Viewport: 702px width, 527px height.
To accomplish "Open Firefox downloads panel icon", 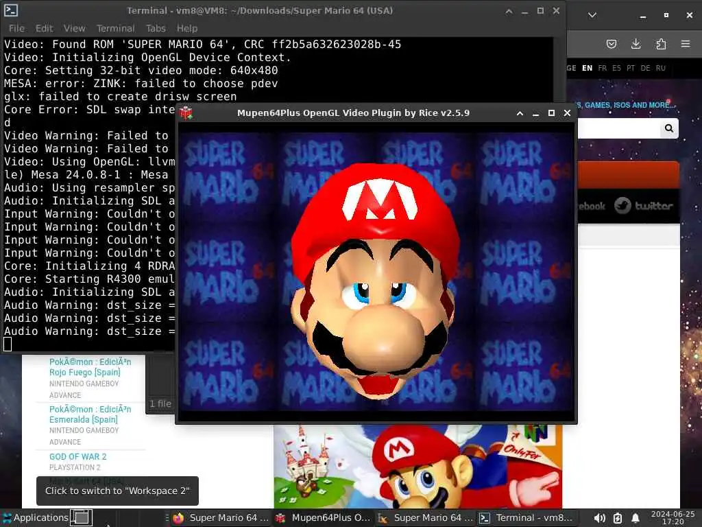I will 636,43.
